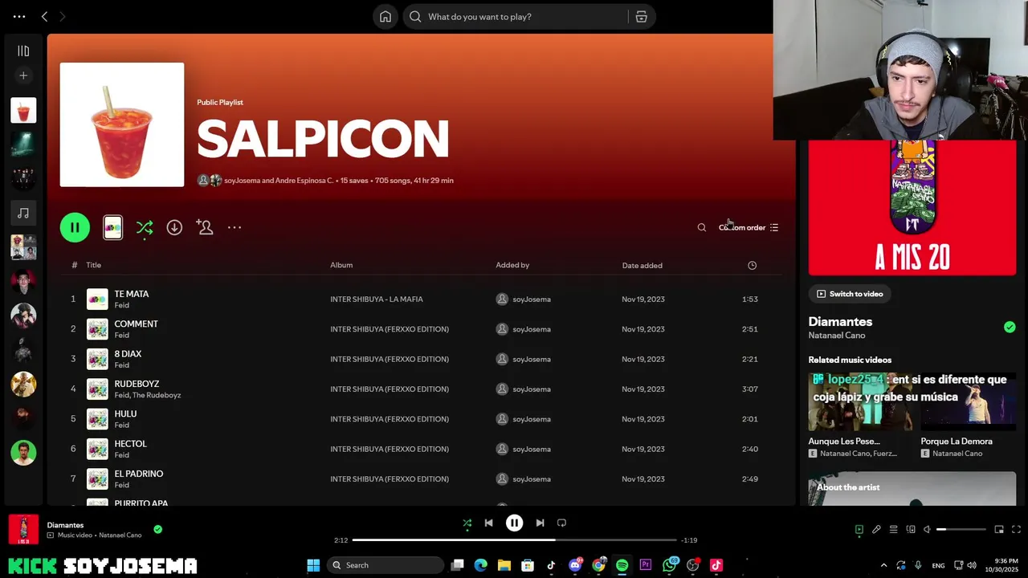Screen dimensions: 1028x578
Task: Sort by the duration clock column header
Action: coord(752,266)
